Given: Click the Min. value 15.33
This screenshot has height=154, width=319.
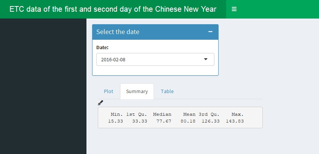Looking at the screenshot, I should (116, 121).
